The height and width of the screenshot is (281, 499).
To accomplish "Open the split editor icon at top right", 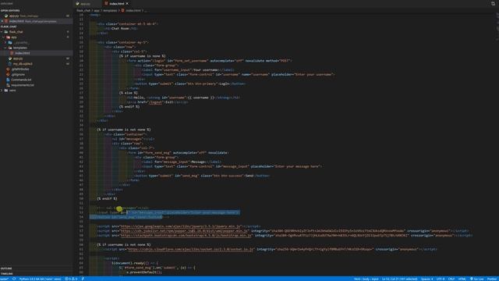I will (x=493, y=3).
